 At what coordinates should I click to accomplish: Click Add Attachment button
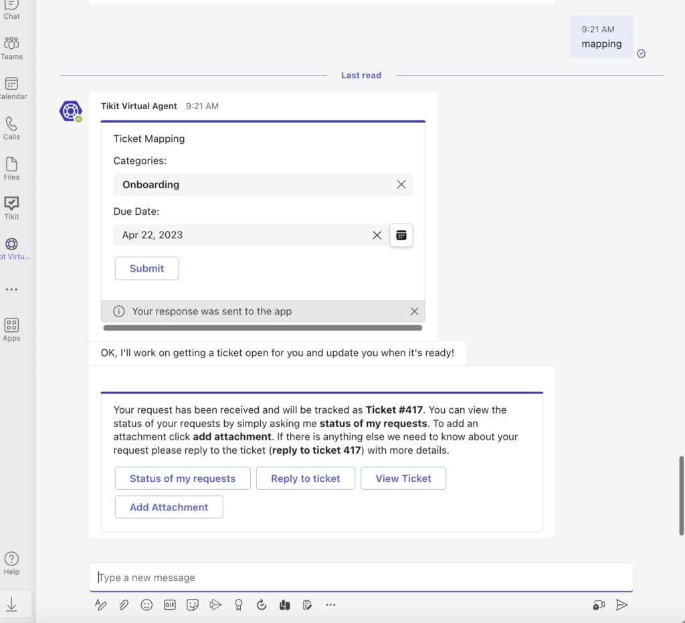pos(169,507)
